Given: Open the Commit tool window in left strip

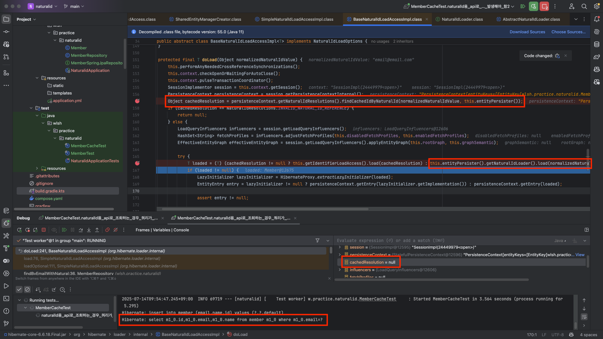Looking at the screenshot, I should [x=6, y=32].
